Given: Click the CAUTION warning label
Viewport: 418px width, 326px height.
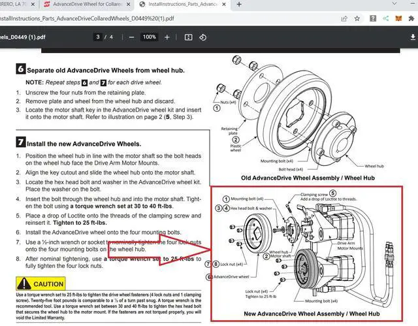Looking at the screenshot, I should tap(40, 284).
